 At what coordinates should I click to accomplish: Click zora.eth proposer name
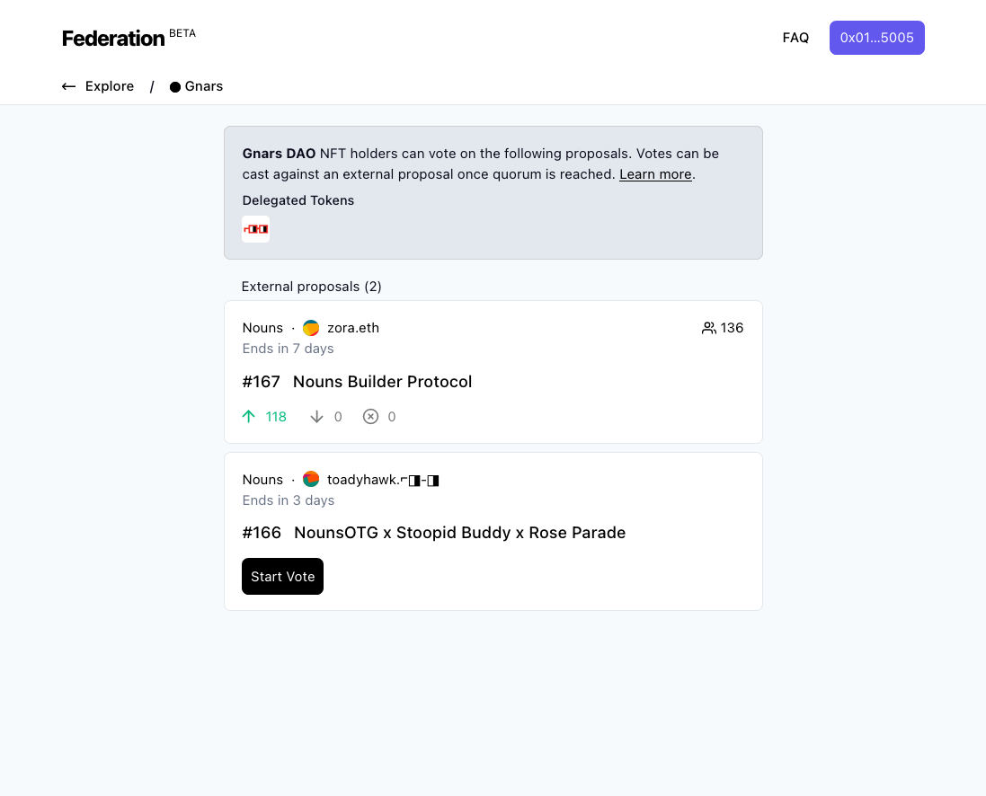tap(353, 328)
